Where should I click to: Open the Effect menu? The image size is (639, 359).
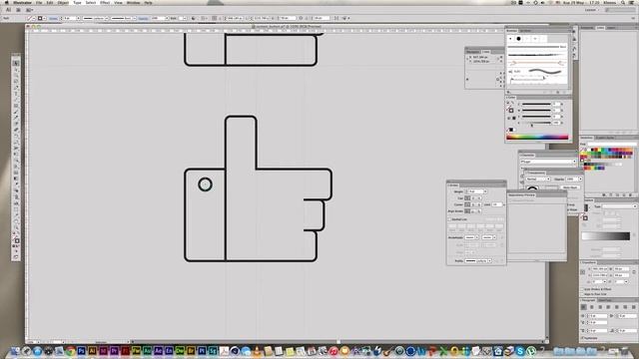tap(105, 2)
